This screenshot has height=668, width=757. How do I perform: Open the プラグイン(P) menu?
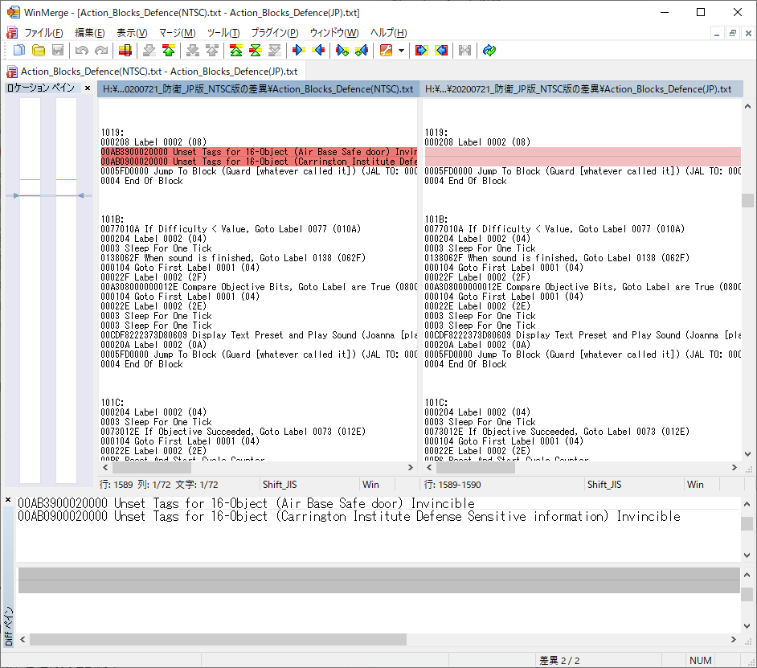(274, 33)
